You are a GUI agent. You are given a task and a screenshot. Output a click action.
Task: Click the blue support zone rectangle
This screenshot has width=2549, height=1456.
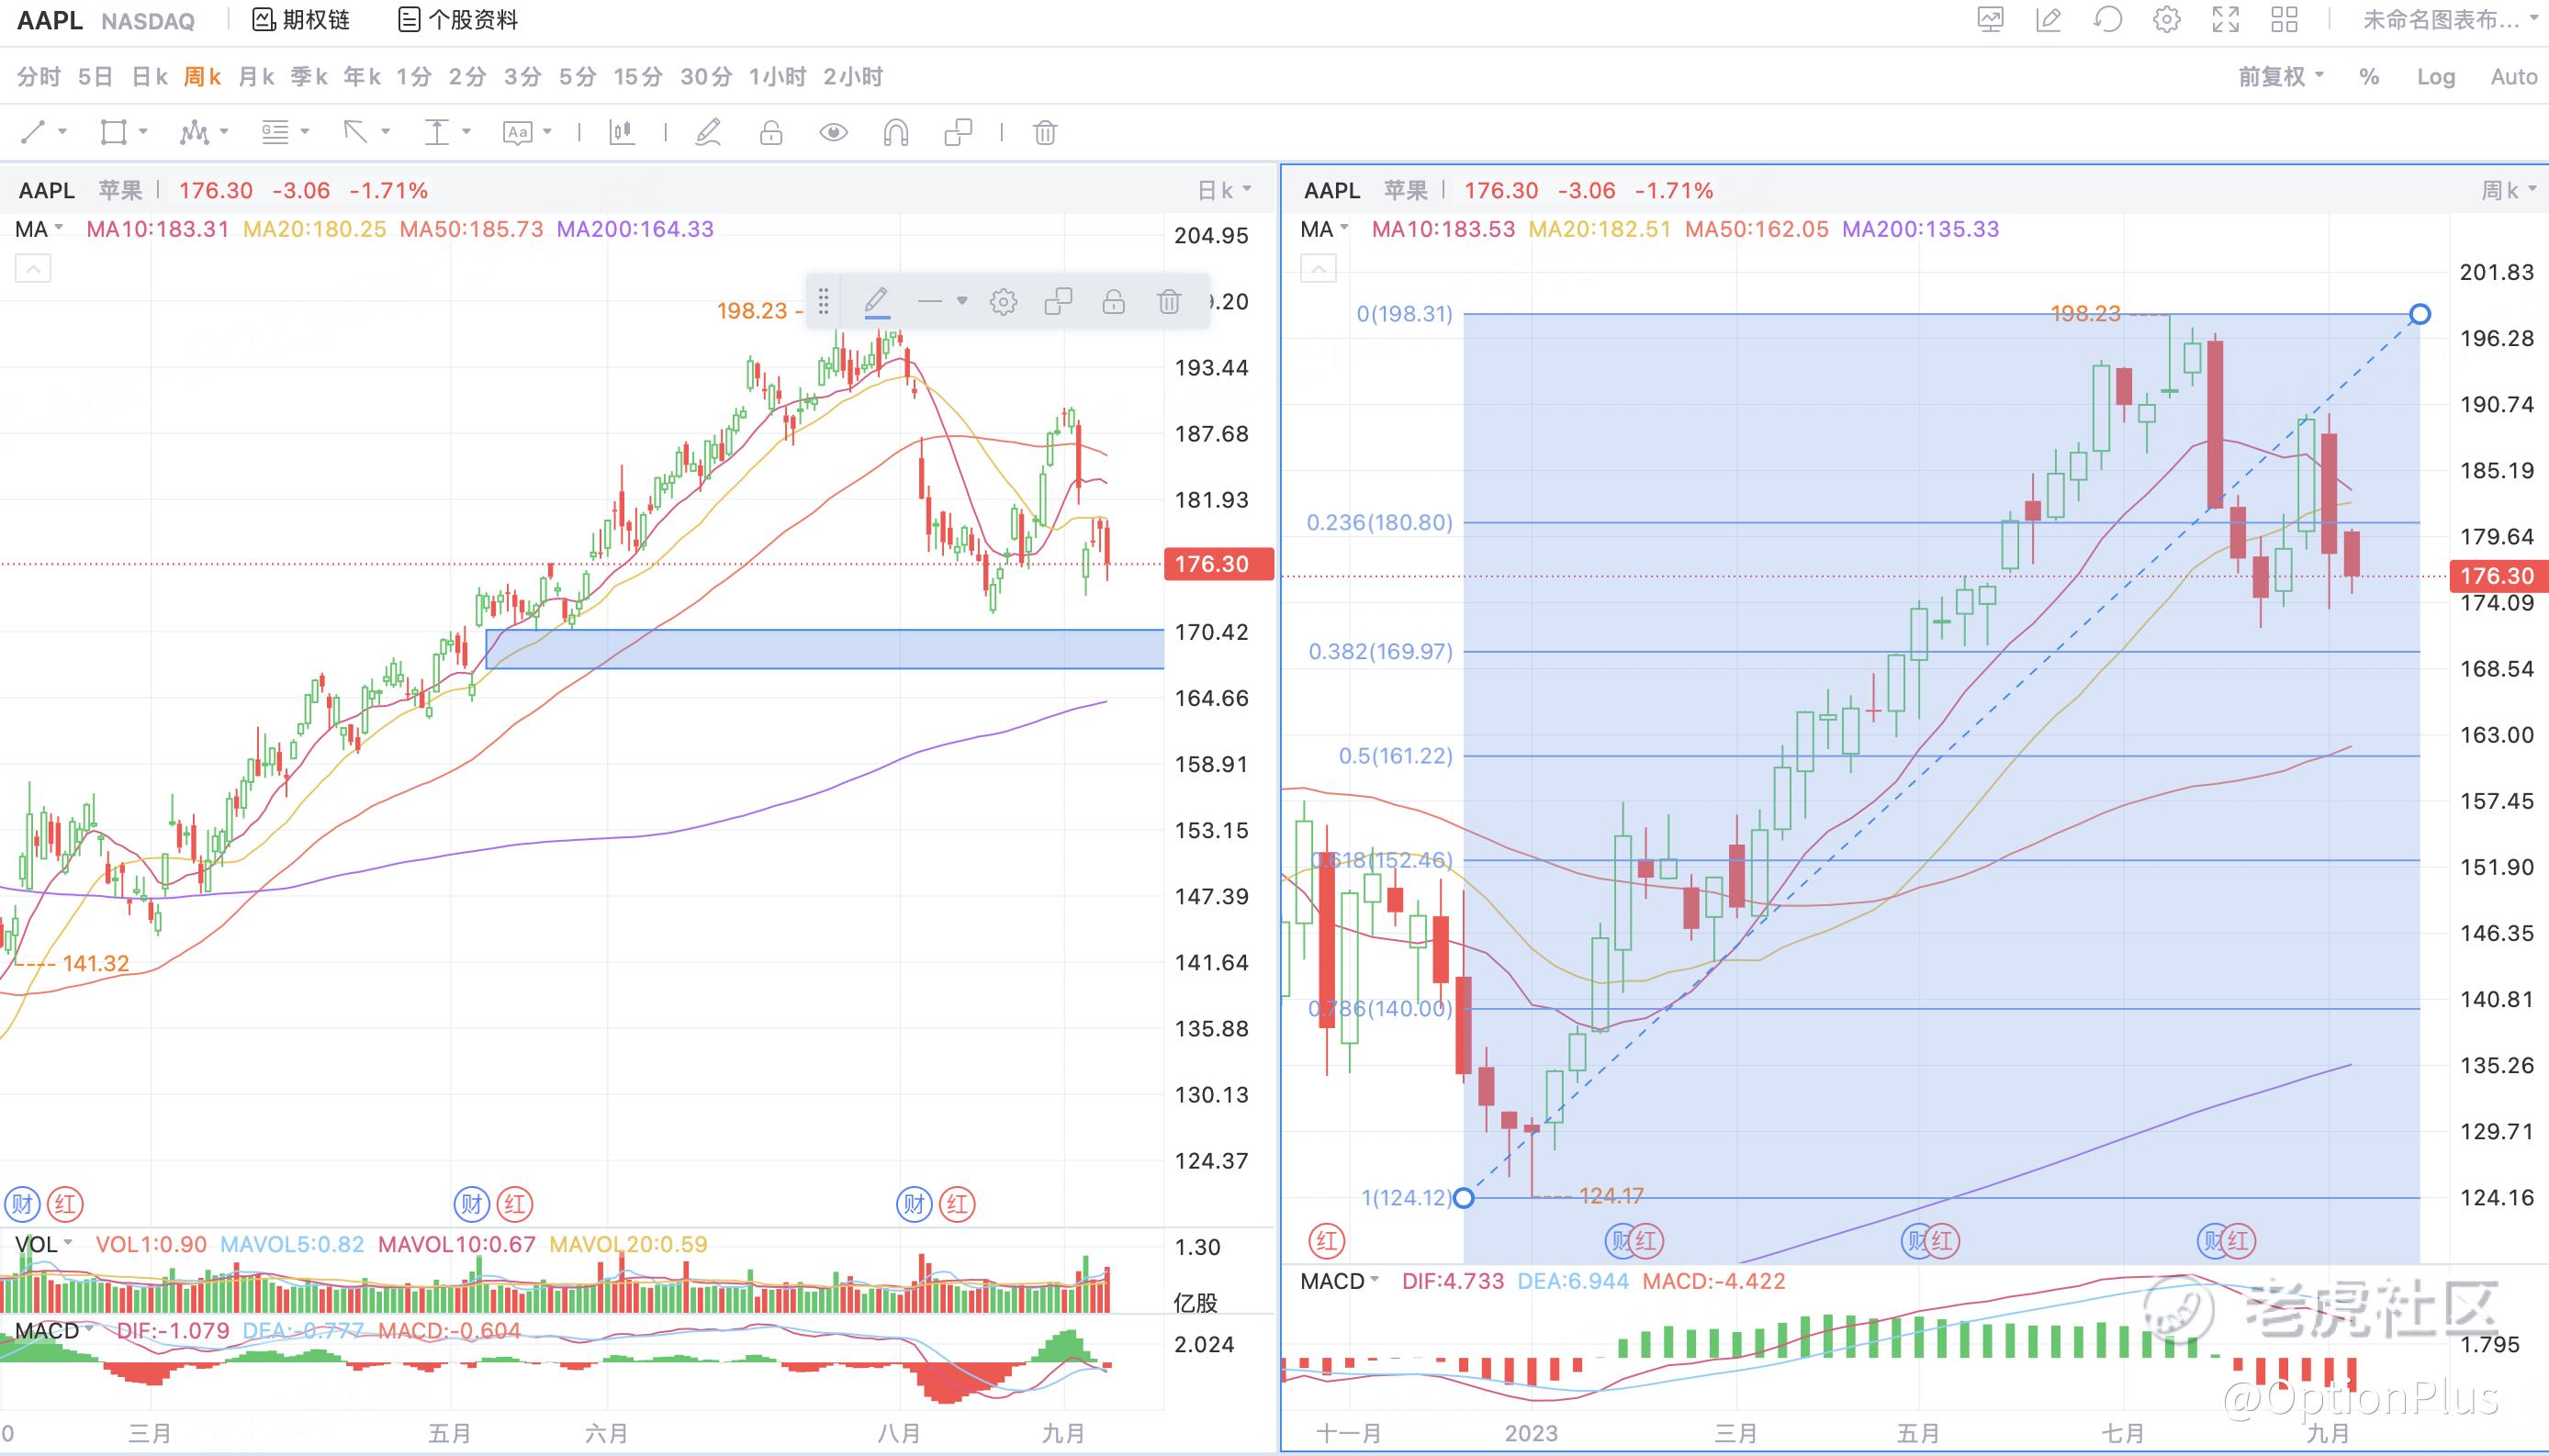pos(825,649)
